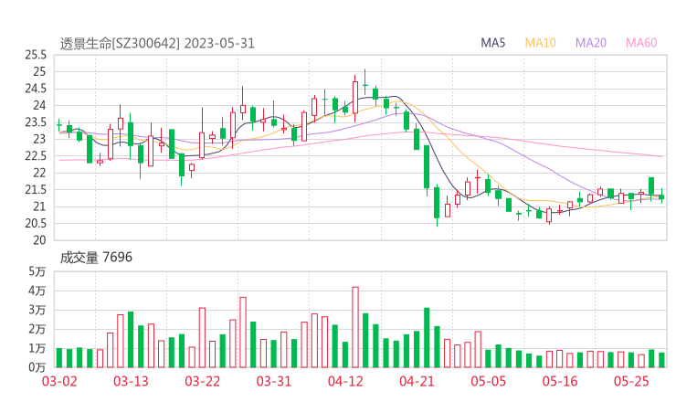Screen dimensions: 676x402
Task: Click the MA20 legend label
Action: coord(591,43)
